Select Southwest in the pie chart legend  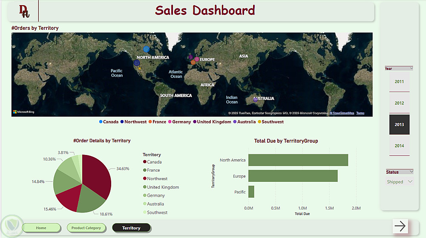pyautogui.click(x=155, y=212)
